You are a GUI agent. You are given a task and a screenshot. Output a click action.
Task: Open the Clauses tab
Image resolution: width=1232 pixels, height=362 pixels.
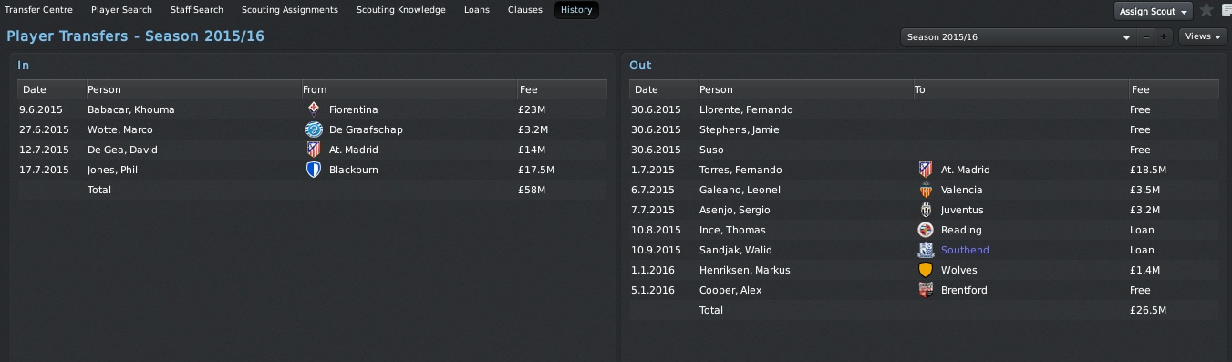[524, 10]
